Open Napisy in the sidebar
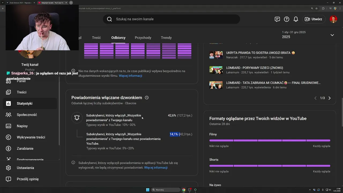 [30, 126]
